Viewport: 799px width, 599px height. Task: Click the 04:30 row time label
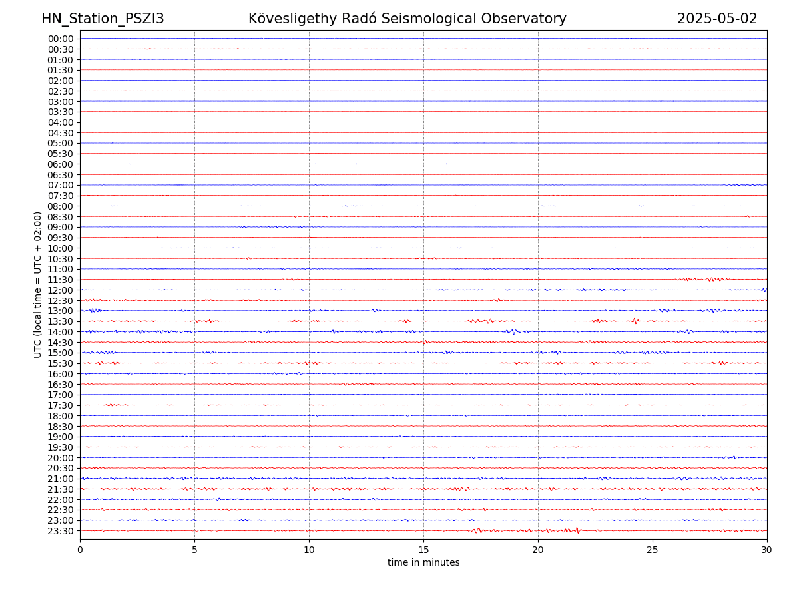point(61,133)
